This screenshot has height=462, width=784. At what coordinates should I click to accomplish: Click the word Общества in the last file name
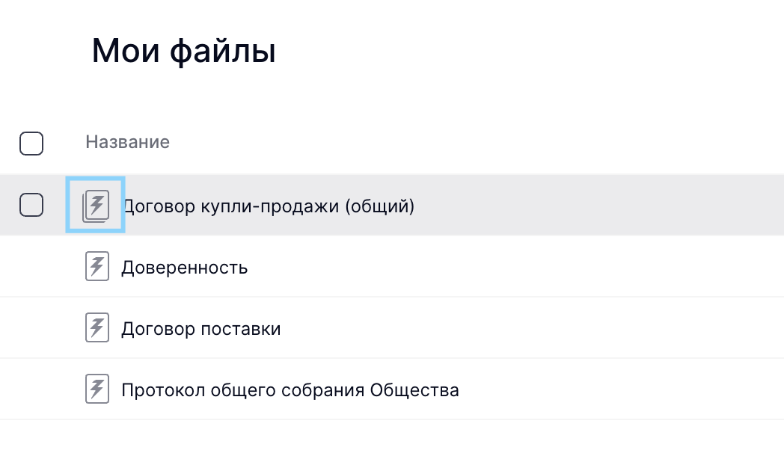click(414, 390)
